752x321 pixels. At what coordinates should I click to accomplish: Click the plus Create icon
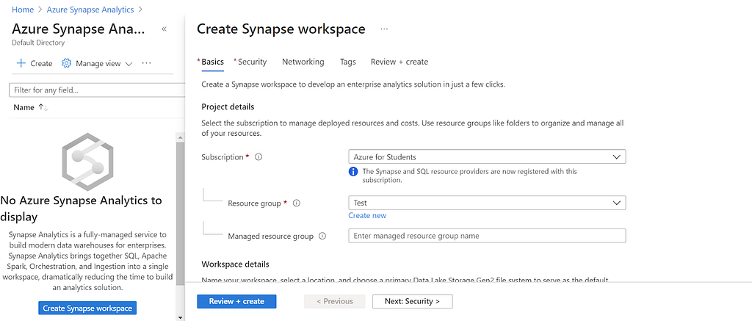pos(21,63)
